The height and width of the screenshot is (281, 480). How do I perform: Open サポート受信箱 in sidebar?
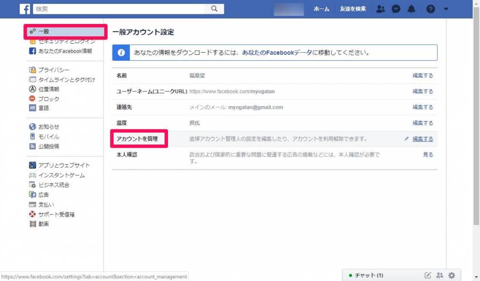click(57, 214)
